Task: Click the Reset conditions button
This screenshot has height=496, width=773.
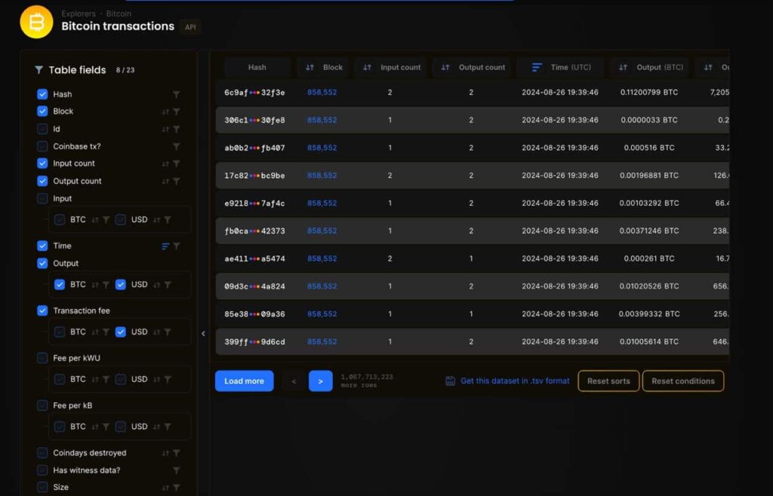Action: click(x=682, y=381)
